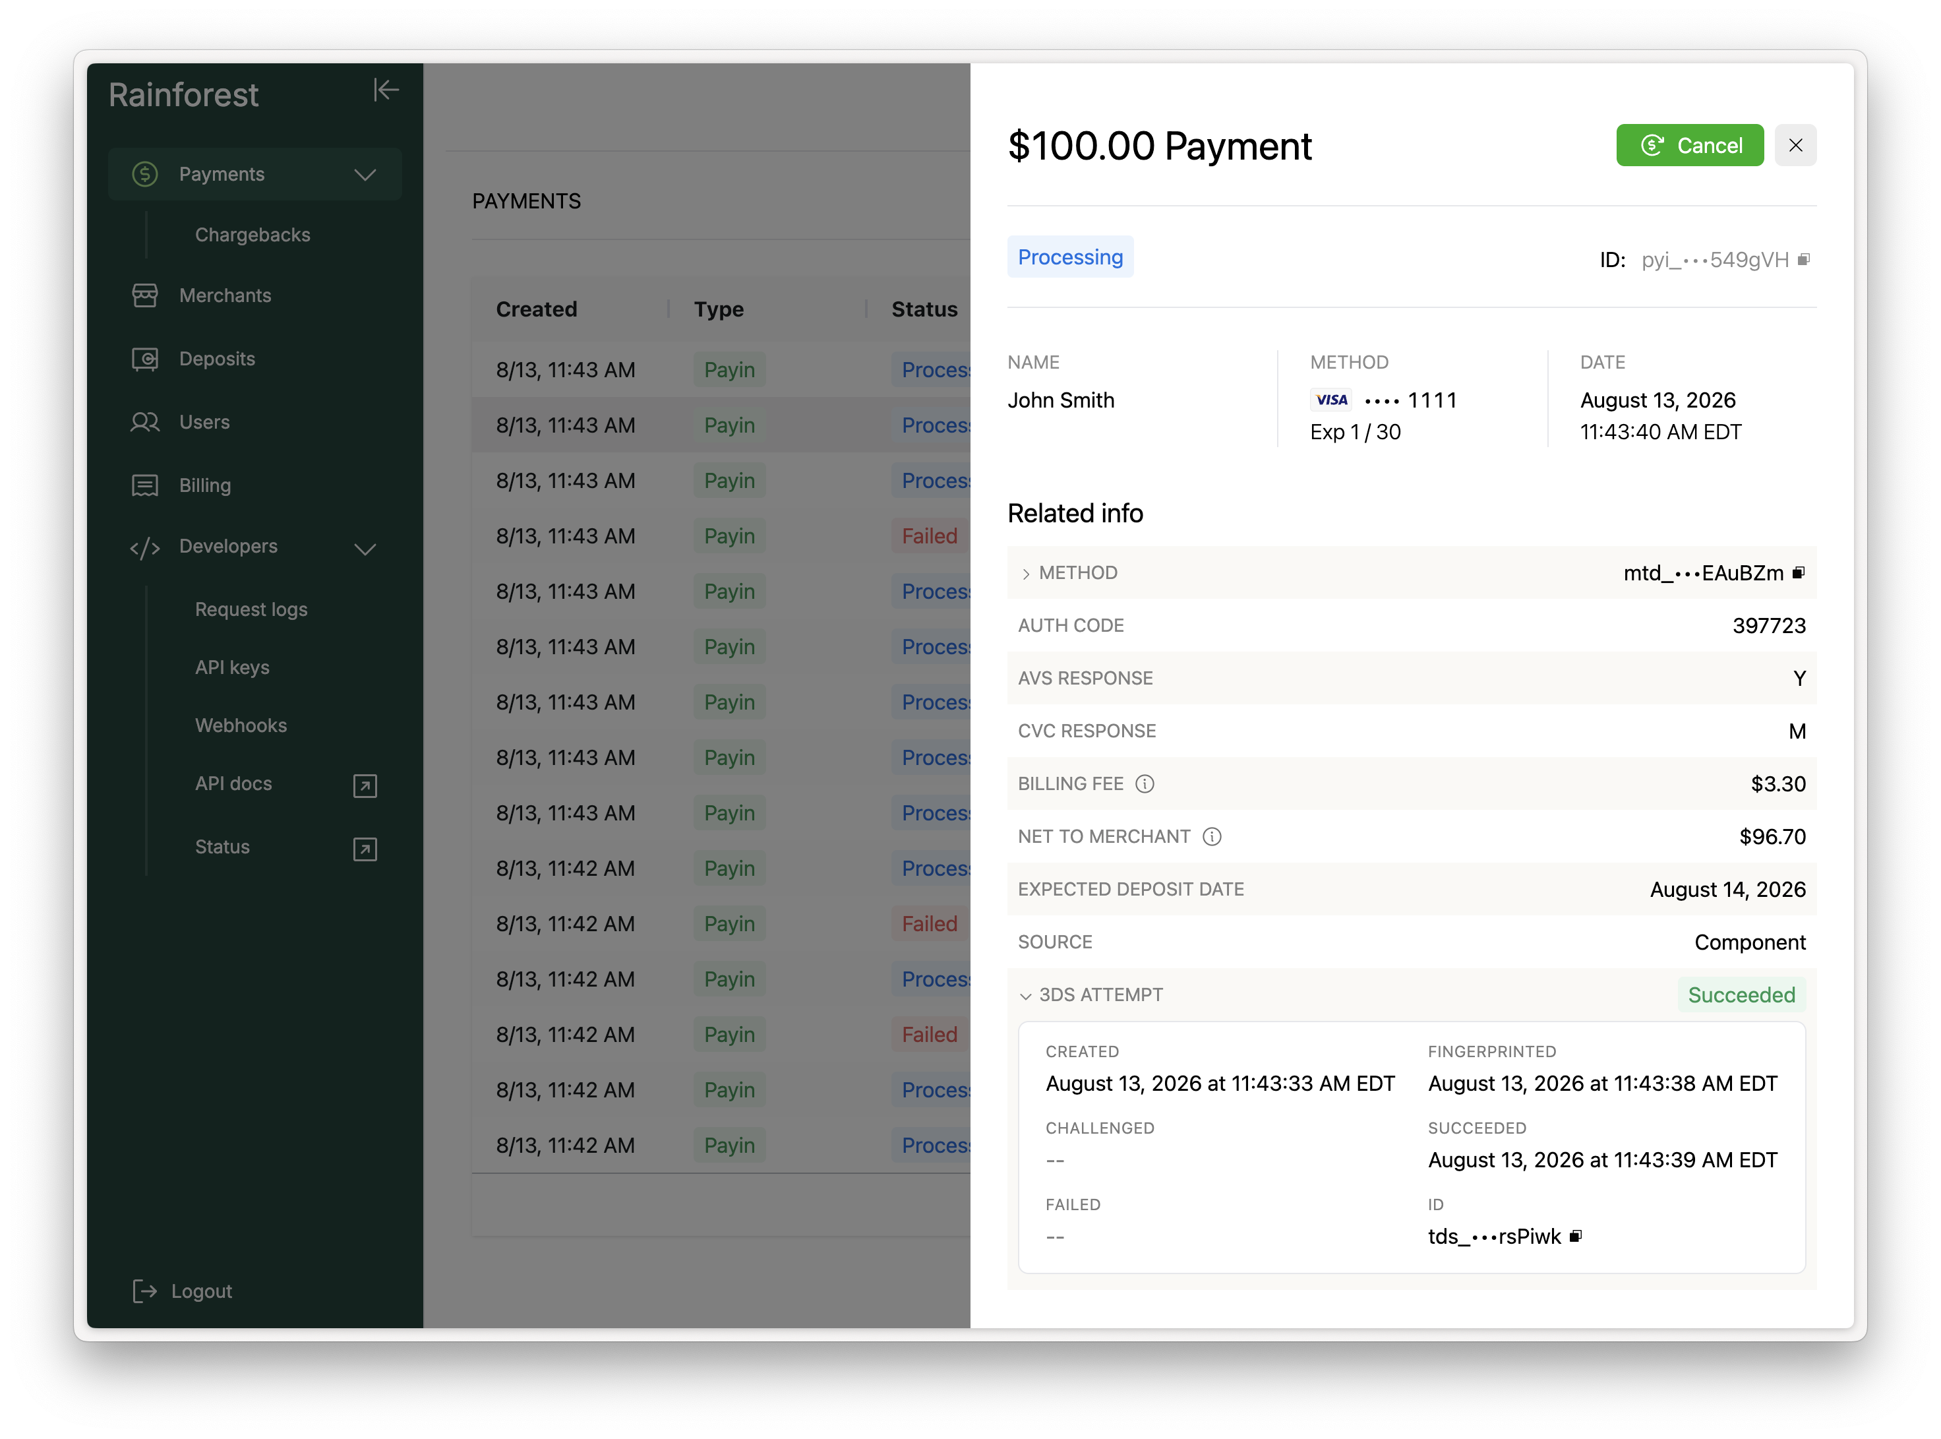Image resolution: width=1941 pixels, height=1439 pixels.
Task: Click the name John Smith
Action: [x=1061, y=401]
